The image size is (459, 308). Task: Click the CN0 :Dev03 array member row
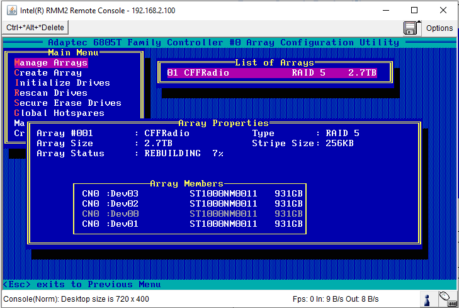pos(192,193)
